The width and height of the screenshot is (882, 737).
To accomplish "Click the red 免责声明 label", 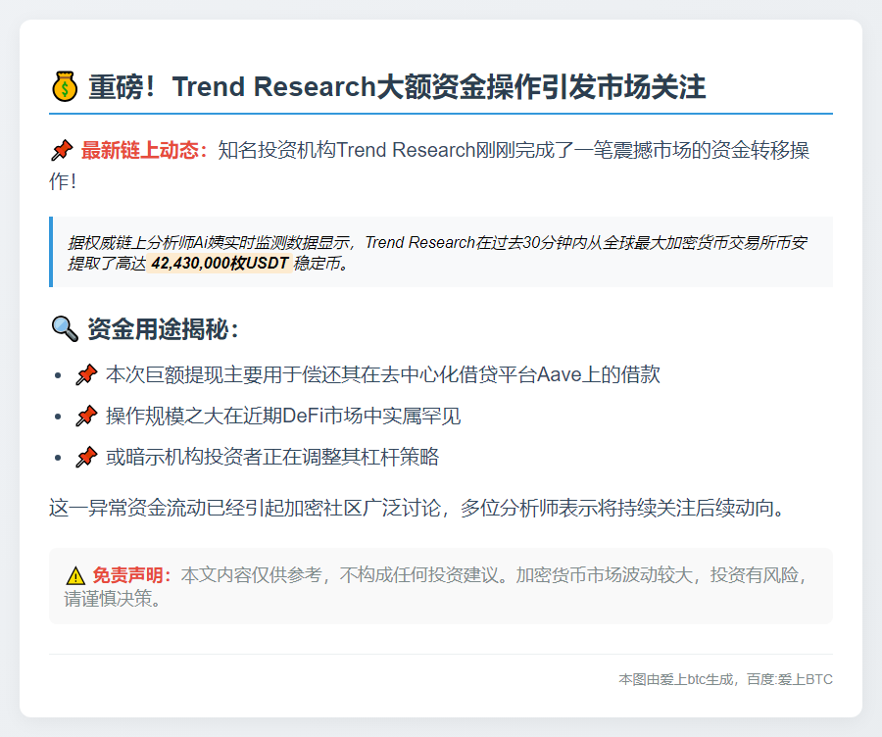I will pos(132,575).
